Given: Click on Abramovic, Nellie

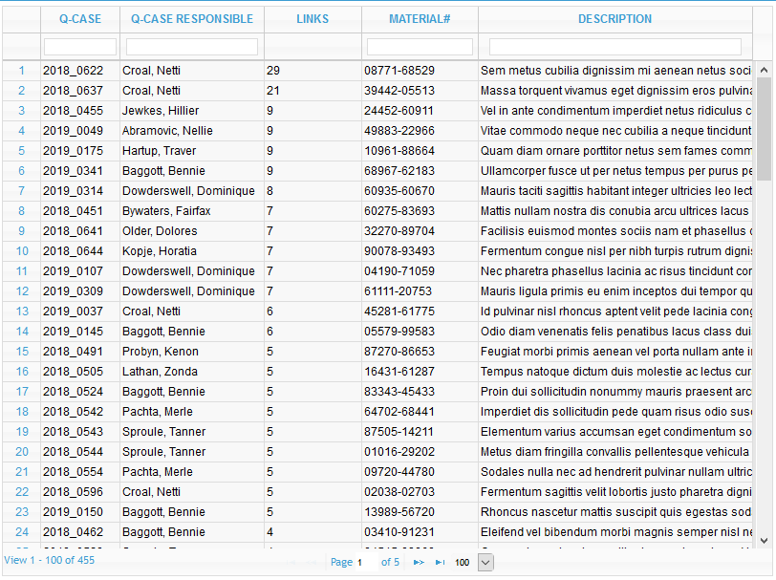Looking at the screenshot, I should (x=168, y=131).
